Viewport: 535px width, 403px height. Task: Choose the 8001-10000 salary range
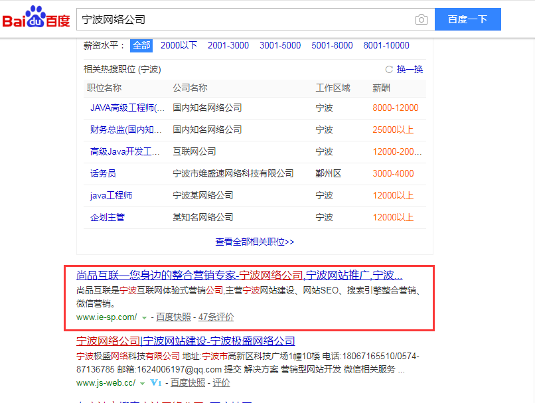[386, 45]
